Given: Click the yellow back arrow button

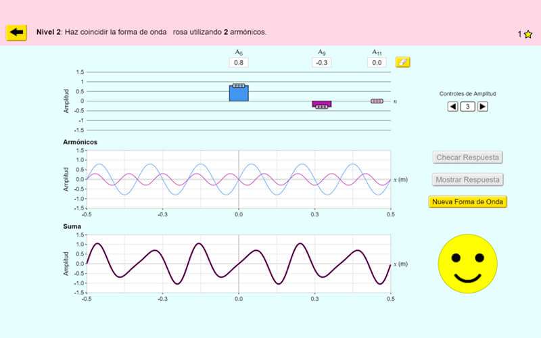Looking at the screenshot, I should [16, 32].
